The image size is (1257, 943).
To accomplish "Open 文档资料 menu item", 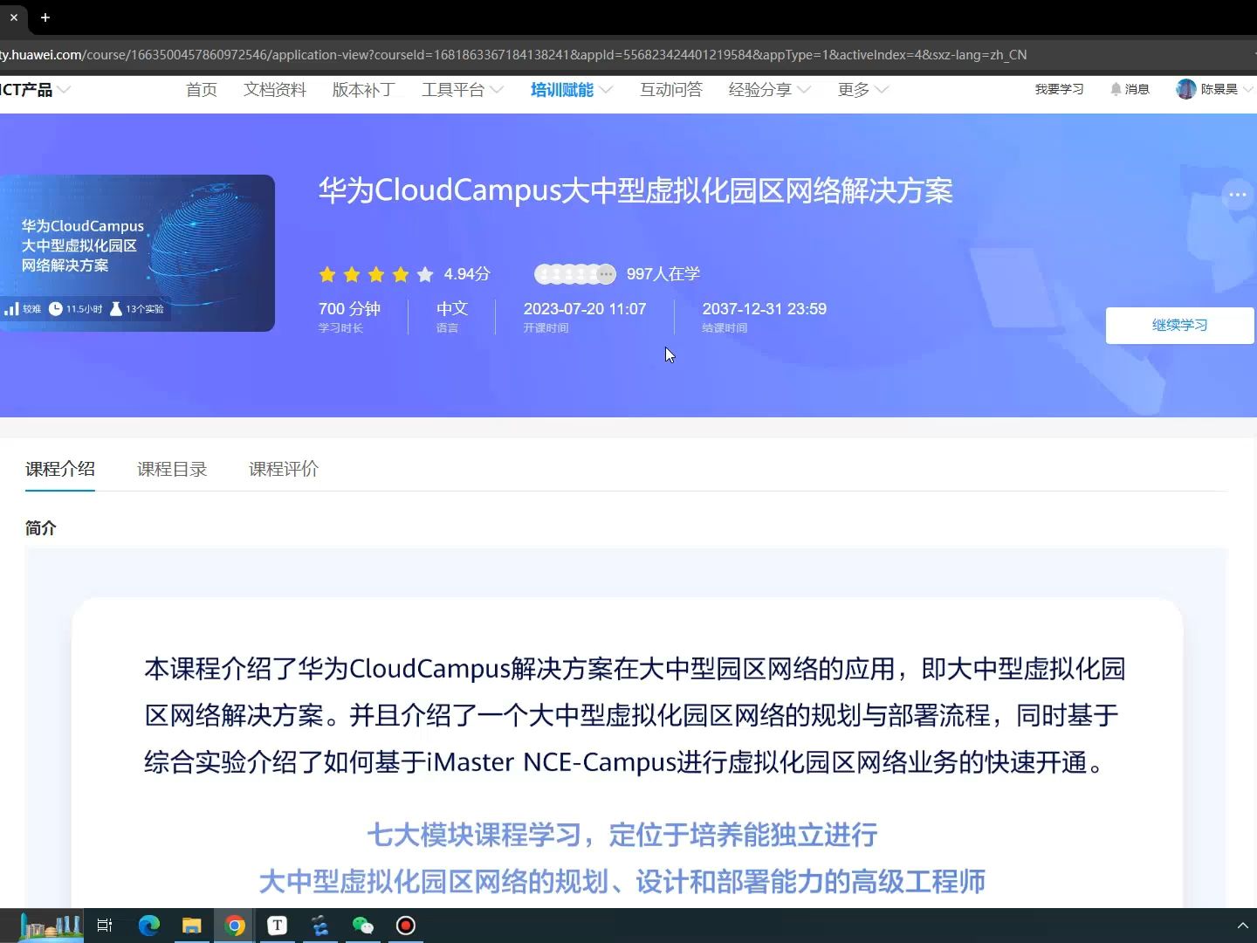I will 275,89.
